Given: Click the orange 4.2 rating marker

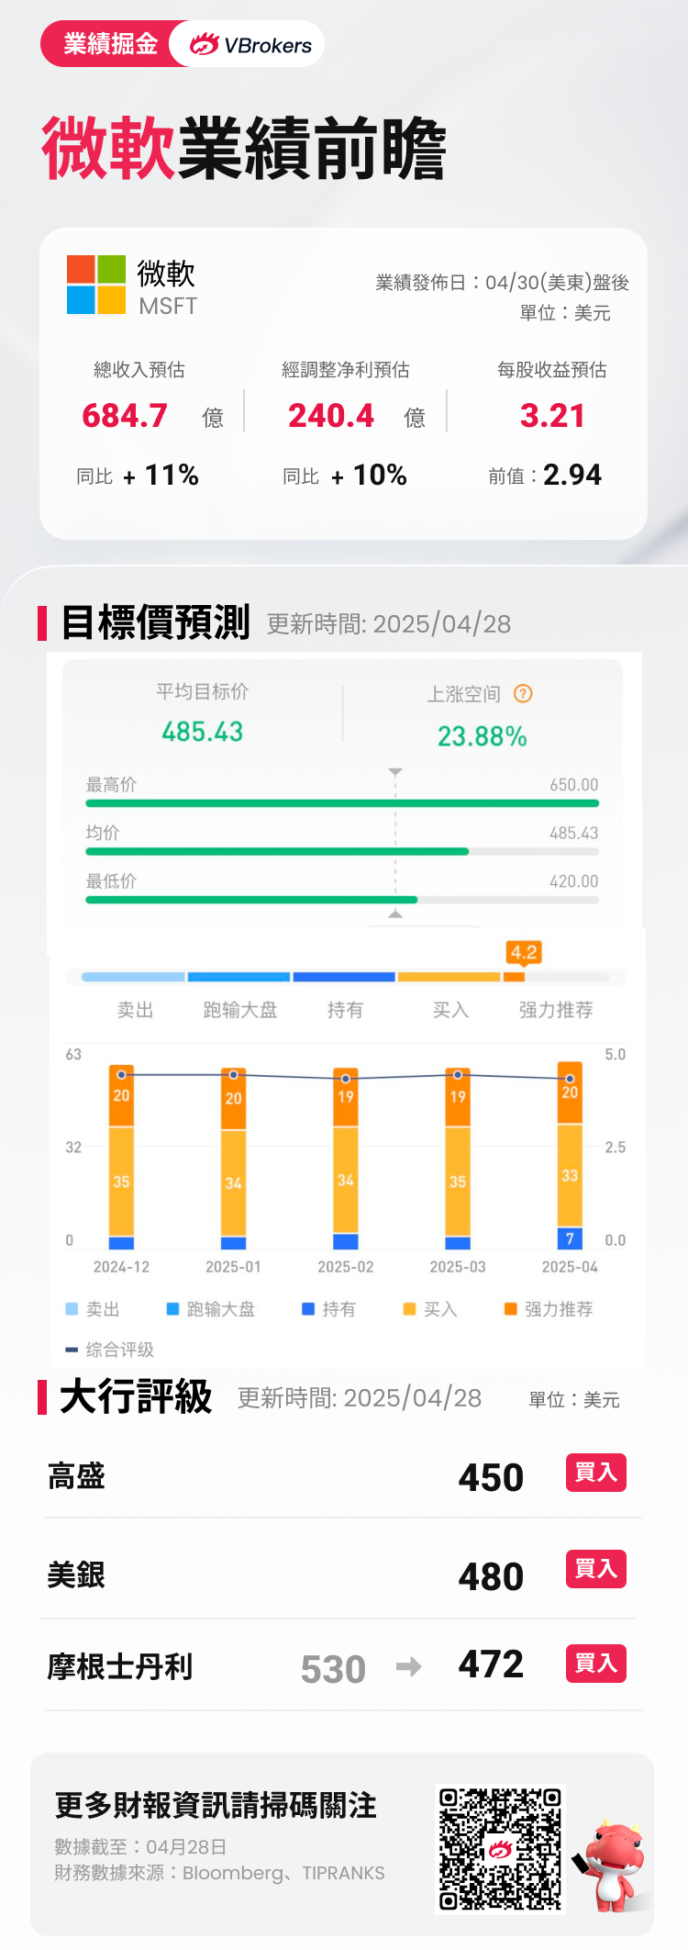Looking at the screenshot, I should click(x=523, y=953).
